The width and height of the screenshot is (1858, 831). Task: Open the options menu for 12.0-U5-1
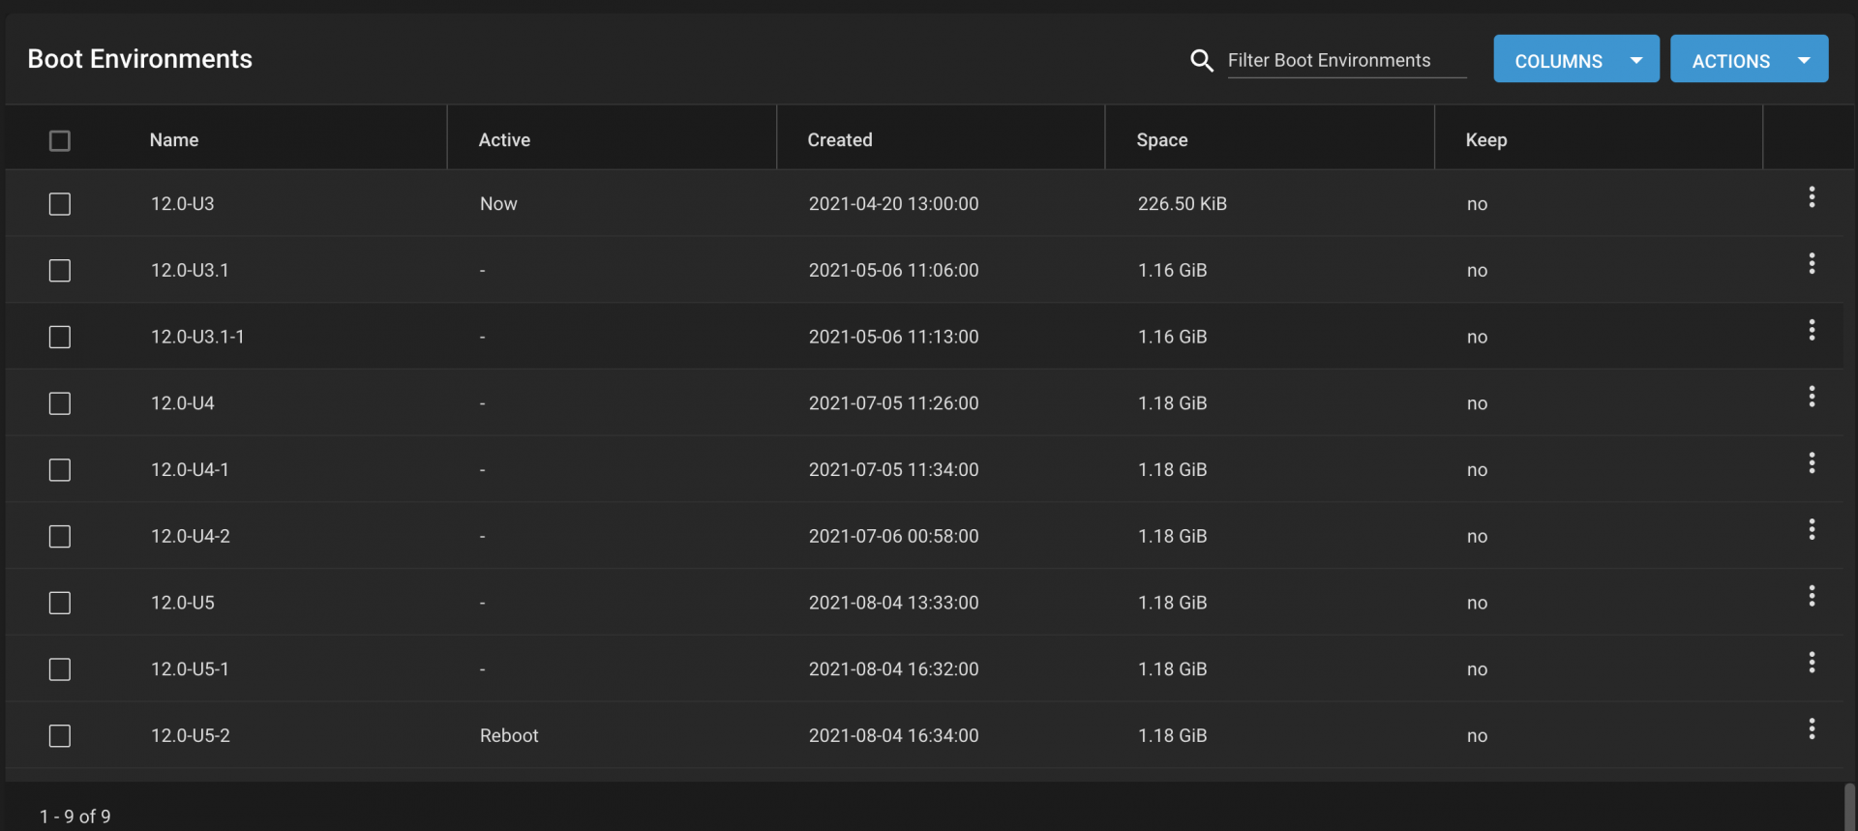1812,663
